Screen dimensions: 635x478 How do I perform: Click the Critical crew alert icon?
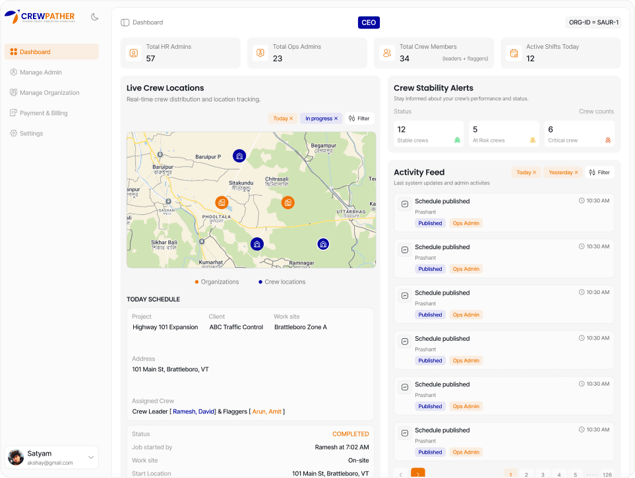tap(607, 140)
